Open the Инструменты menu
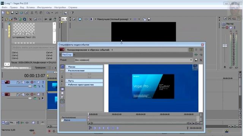Screen dimensions: 243x136 (x=44, y=8)
